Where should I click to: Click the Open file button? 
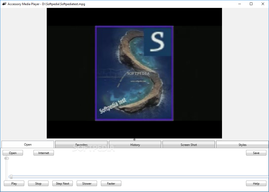[x=13, y=153]
